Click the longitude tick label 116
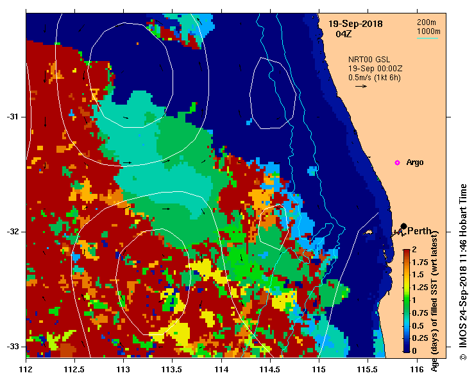Viewport: 474px width, 380px height. tap(418, 370)
